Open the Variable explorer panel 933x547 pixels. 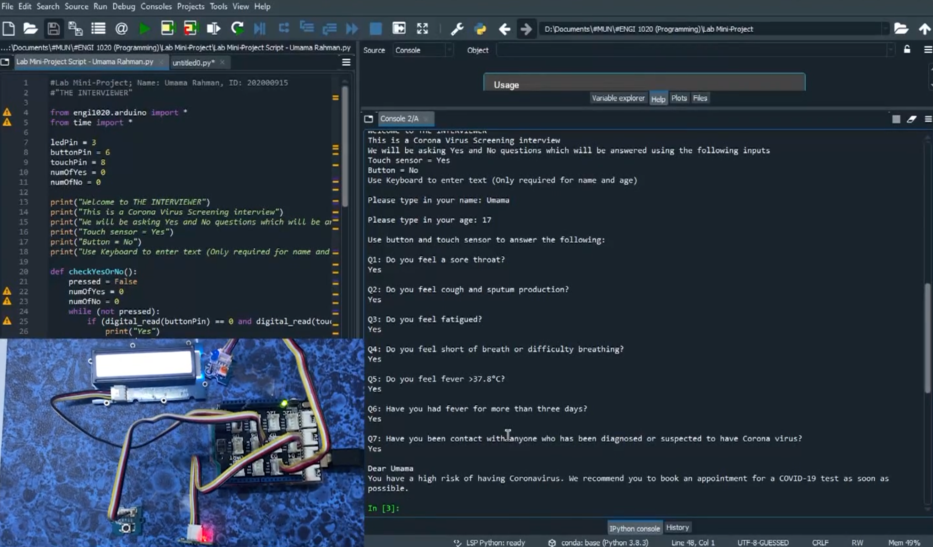point(618,98)
